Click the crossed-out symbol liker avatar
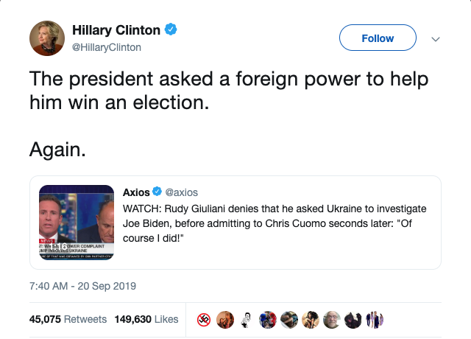Screen dimensions: 471x339 coord(205,319)
